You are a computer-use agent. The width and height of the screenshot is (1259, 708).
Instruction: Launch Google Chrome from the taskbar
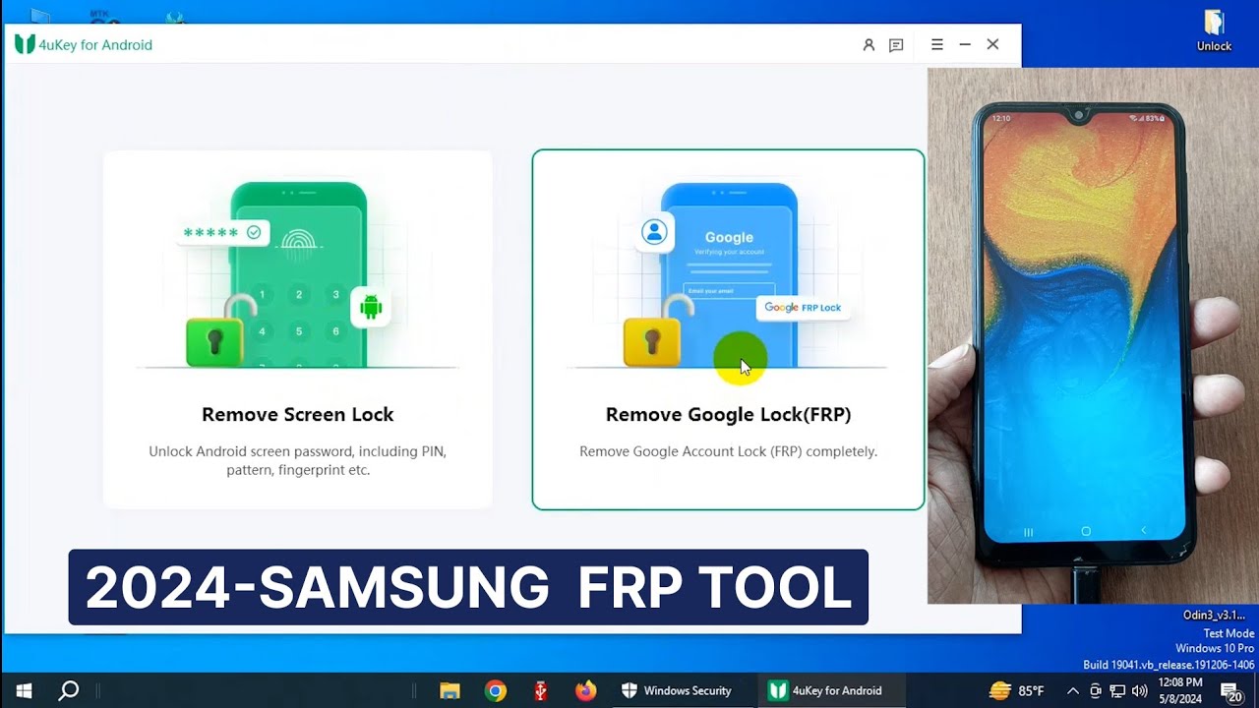tap(496, 690)
